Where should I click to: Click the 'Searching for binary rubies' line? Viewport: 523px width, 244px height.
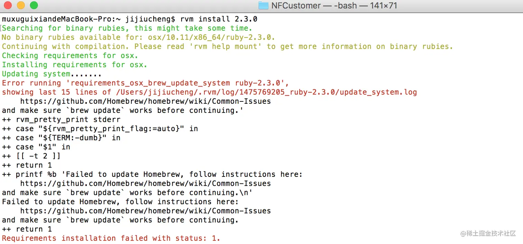point(127,28)
